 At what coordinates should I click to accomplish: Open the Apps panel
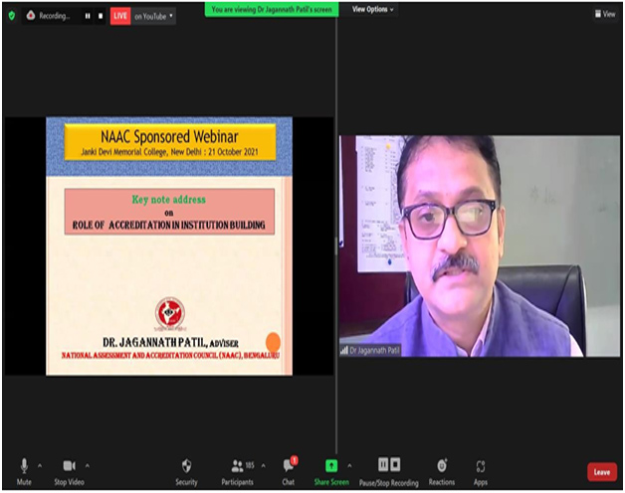tap(481, 472)
